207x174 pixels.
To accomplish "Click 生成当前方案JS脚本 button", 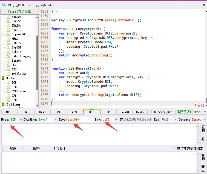I will tap(188, 149).
